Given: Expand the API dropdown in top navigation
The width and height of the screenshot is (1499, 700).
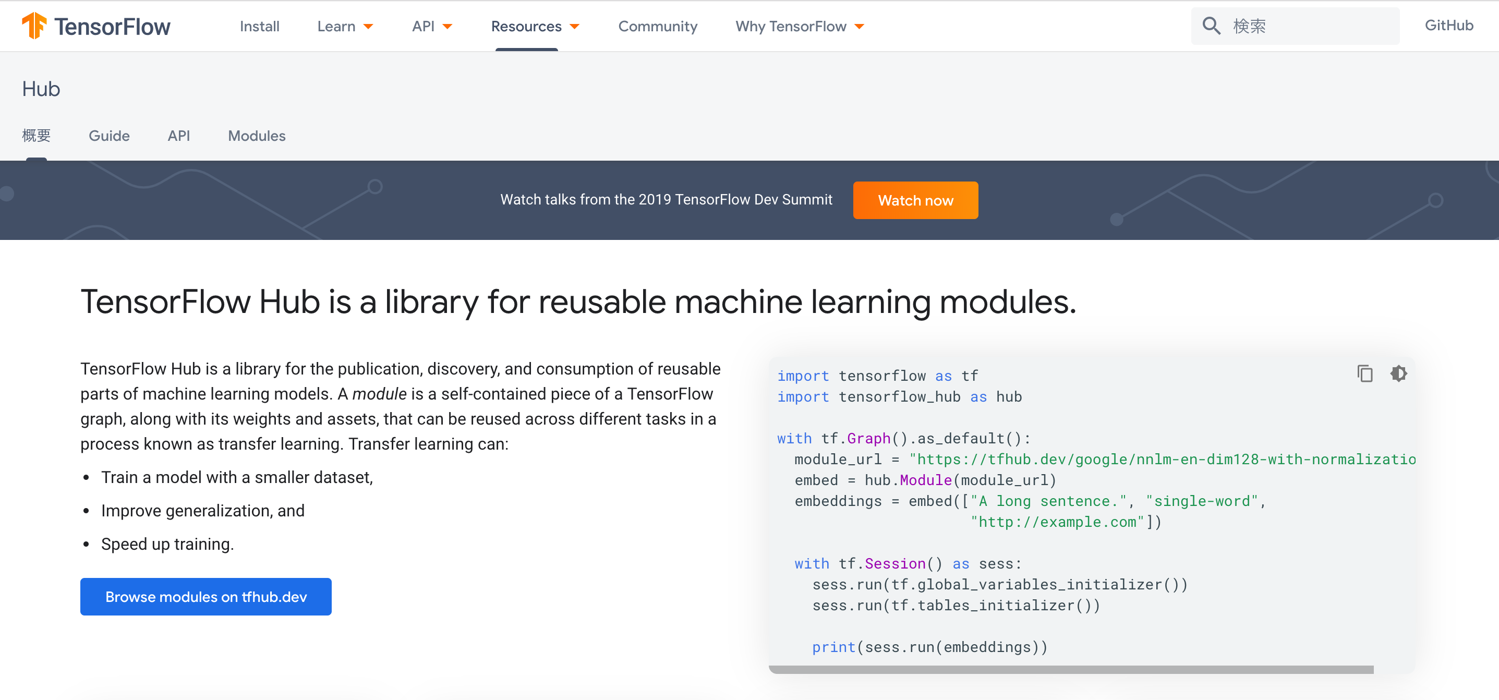Looking at the screenshot, I should click(431, 26).
